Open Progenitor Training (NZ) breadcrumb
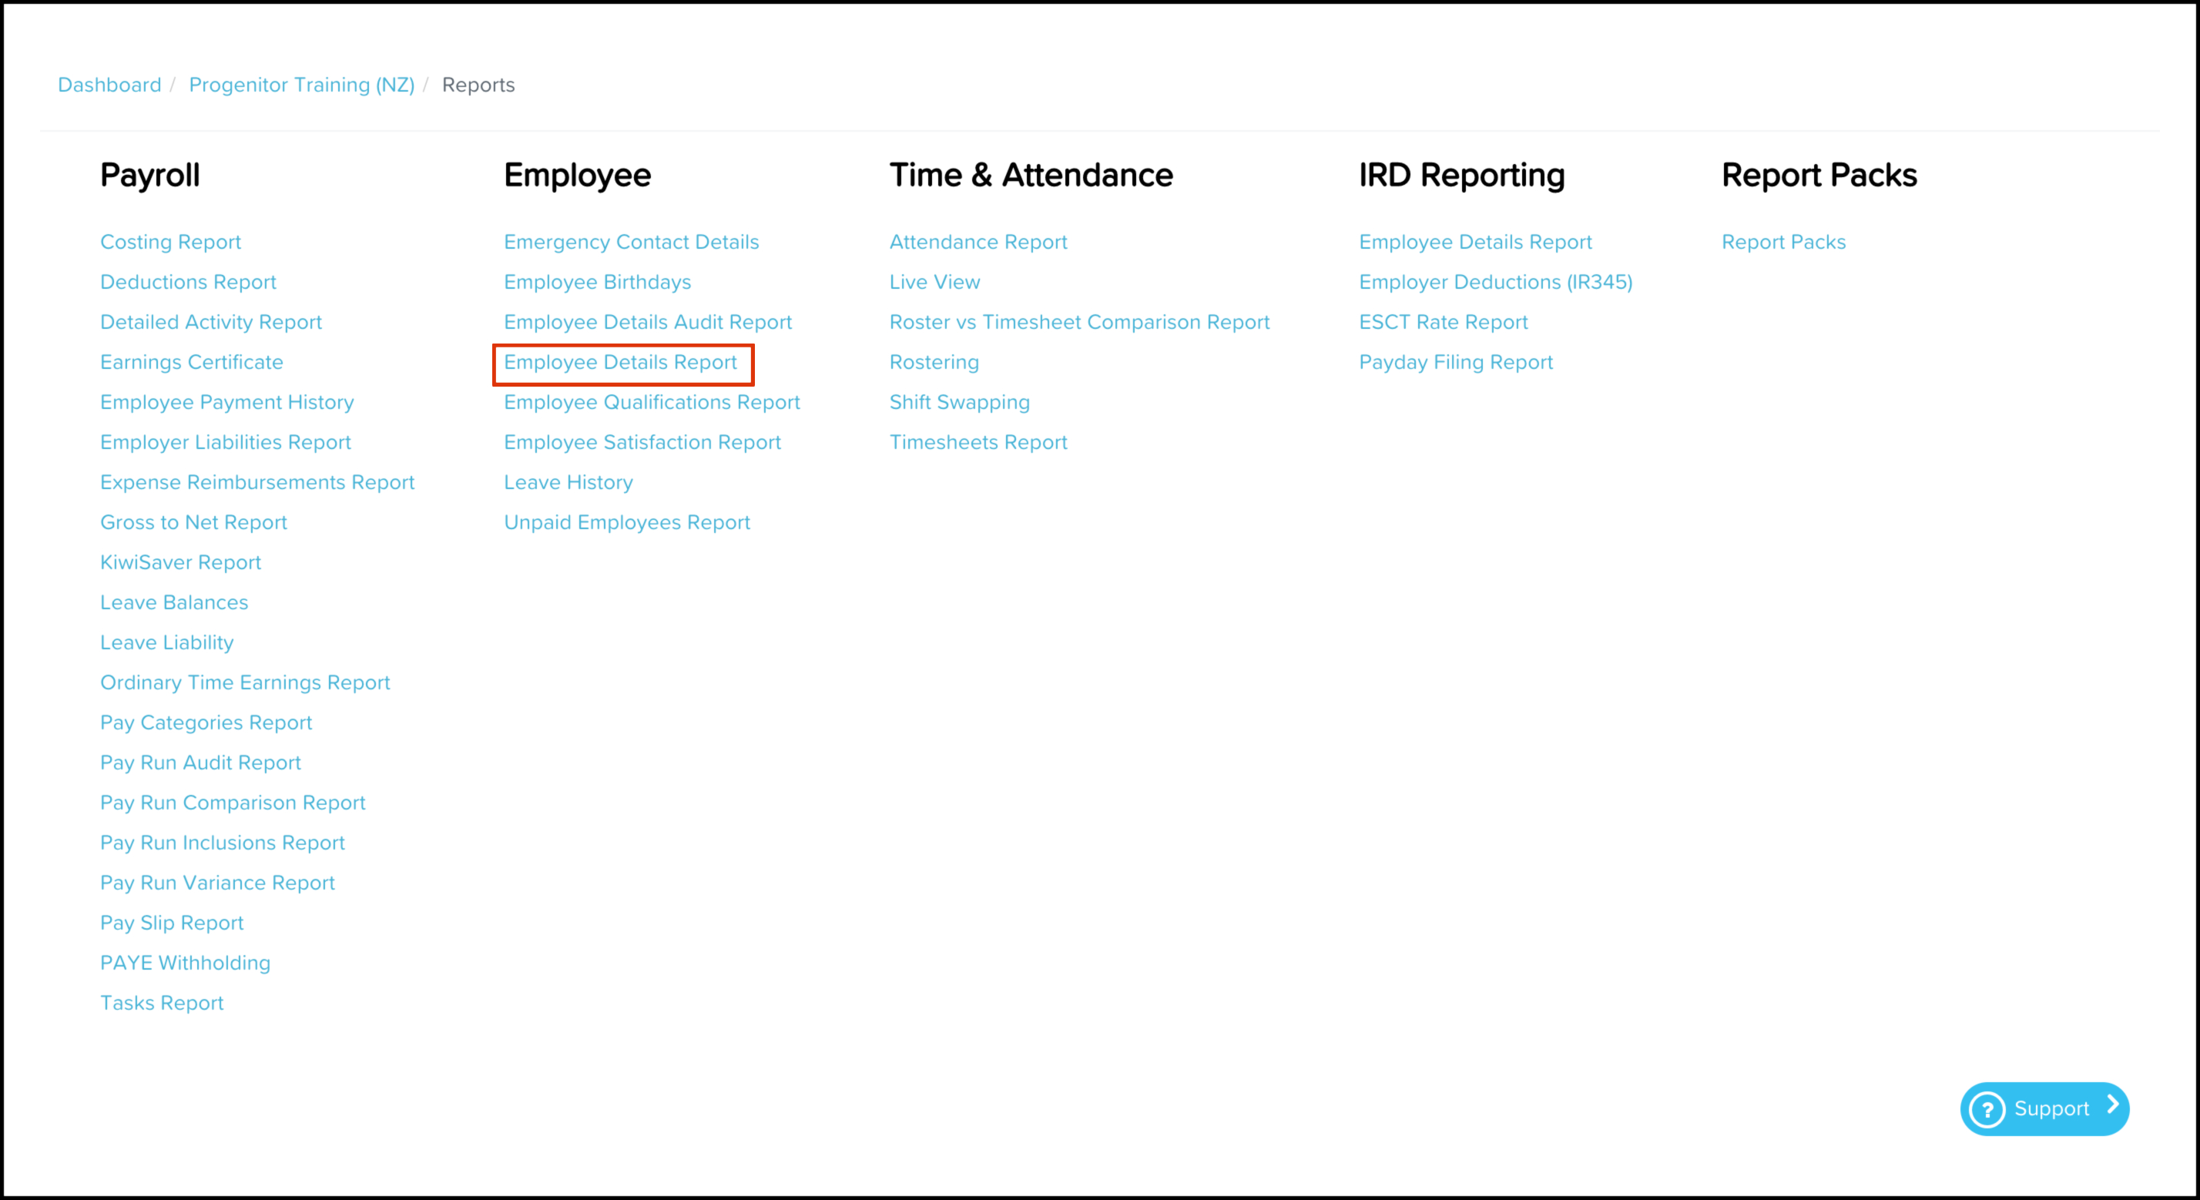This screenshot has height=1200, width=2200. click(301, 85)
